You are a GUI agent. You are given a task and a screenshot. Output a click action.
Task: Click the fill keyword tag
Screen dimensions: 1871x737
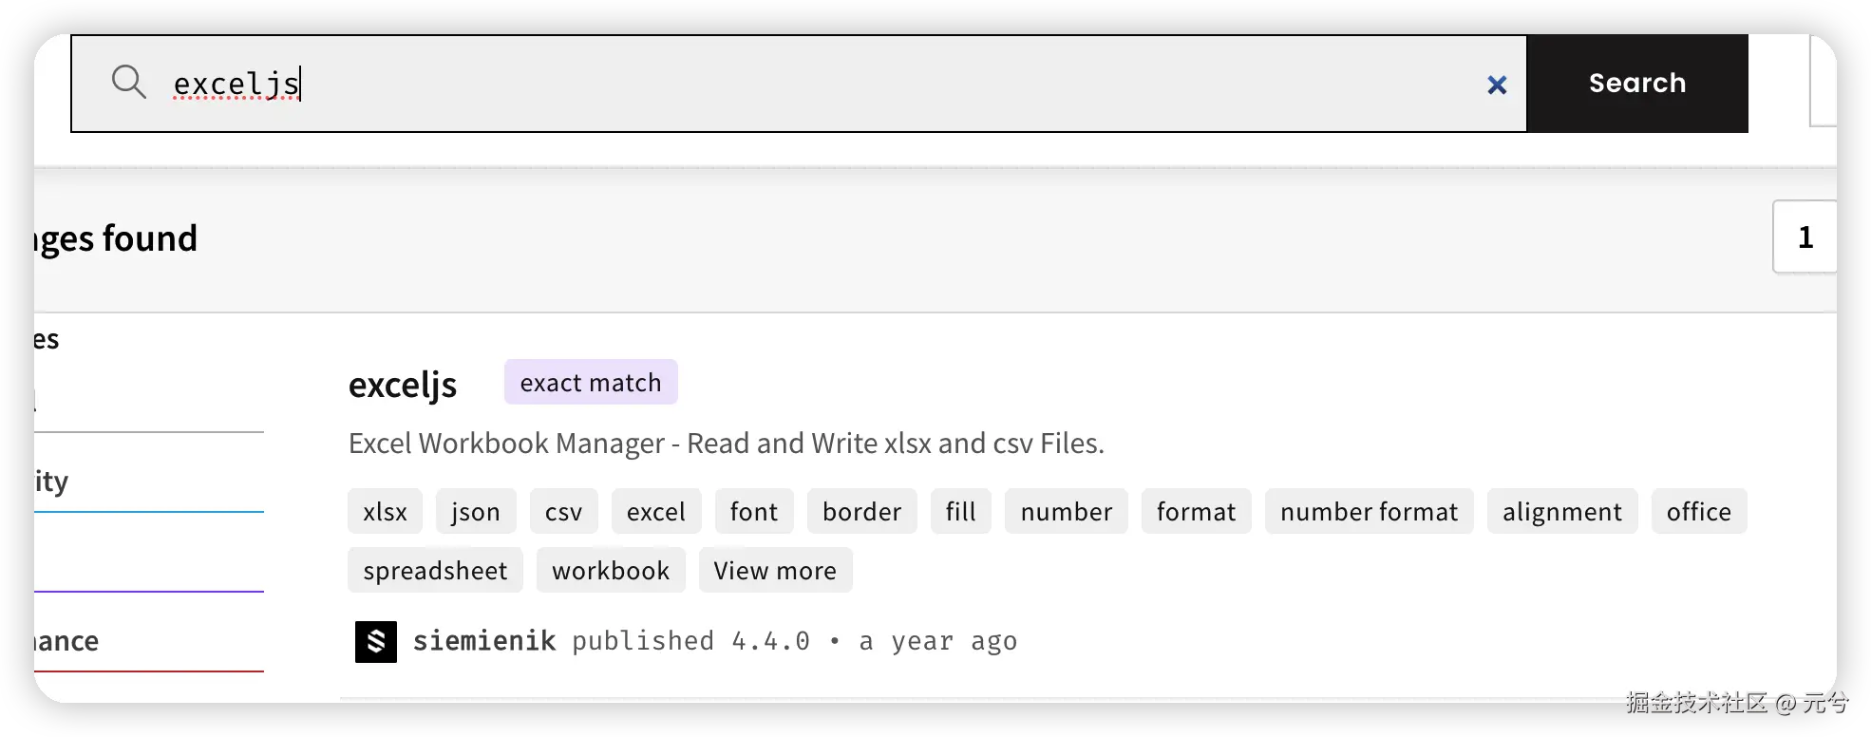(960, 512)
